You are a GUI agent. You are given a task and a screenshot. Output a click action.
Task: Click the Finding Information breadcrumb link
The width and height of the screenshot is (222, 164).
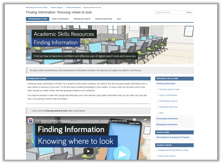pyautogui.click(x=73, y=8)
